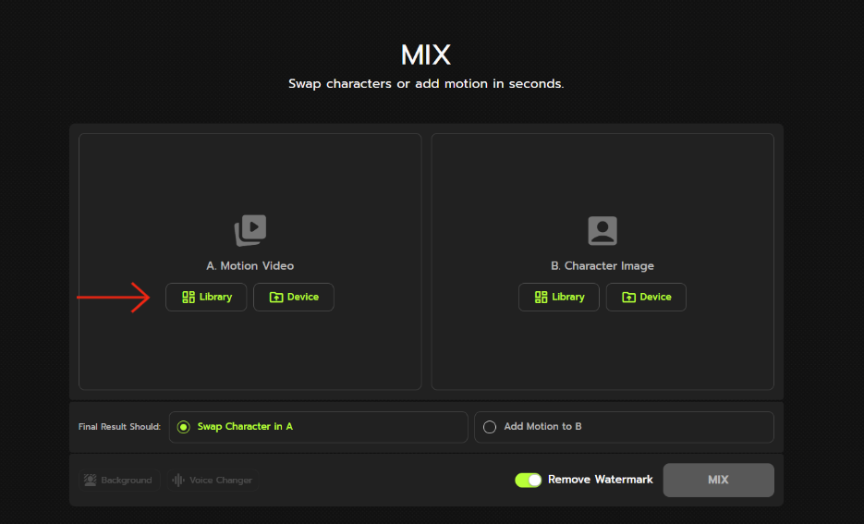Click the 'Final Result Should:' text

[x=119, y=427]
